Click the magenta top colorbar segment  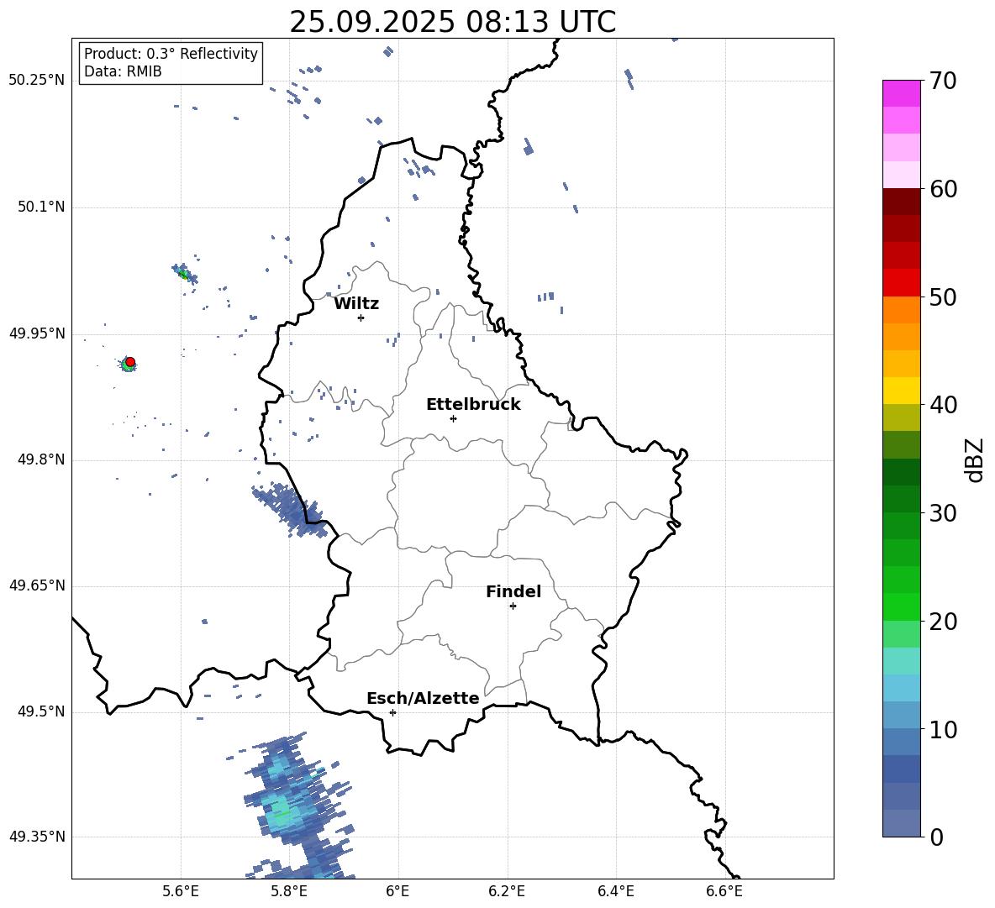pyautogui.click(x=902, y=93)
